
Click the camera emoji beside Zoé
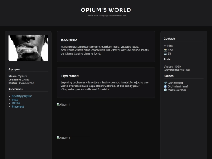coord(165,50)
